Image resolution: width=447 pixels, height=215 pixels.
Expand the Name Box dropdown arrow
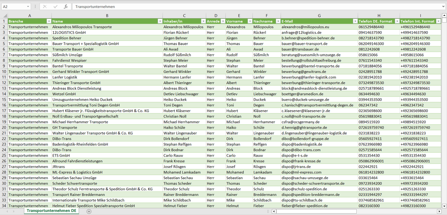(28, 6)
